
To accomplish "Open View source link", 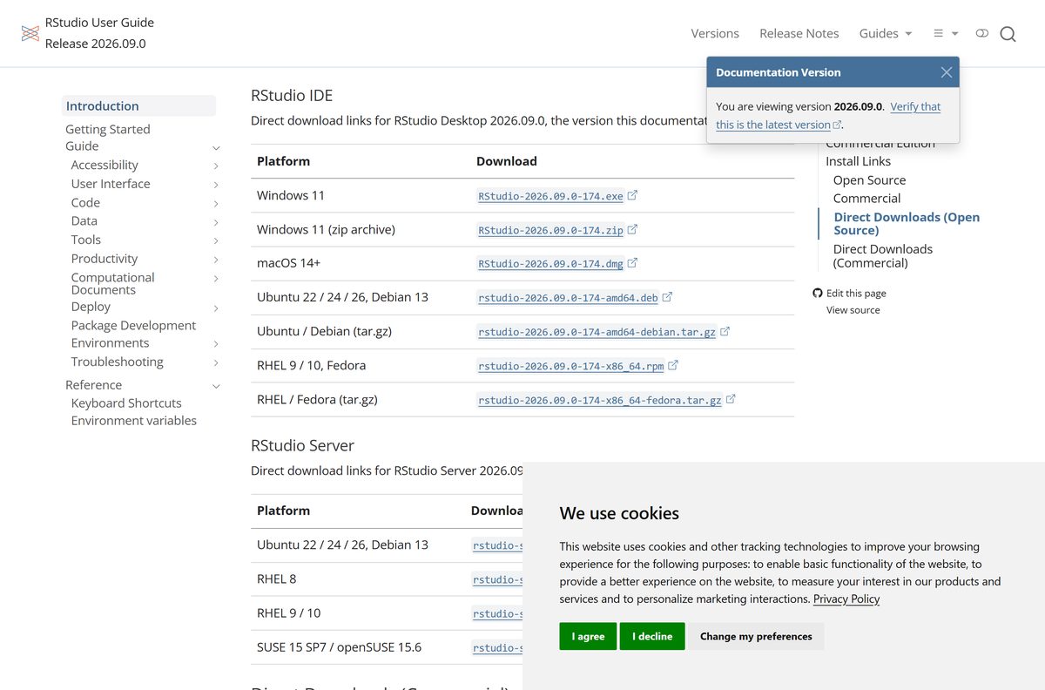I will tap(853, 310).
